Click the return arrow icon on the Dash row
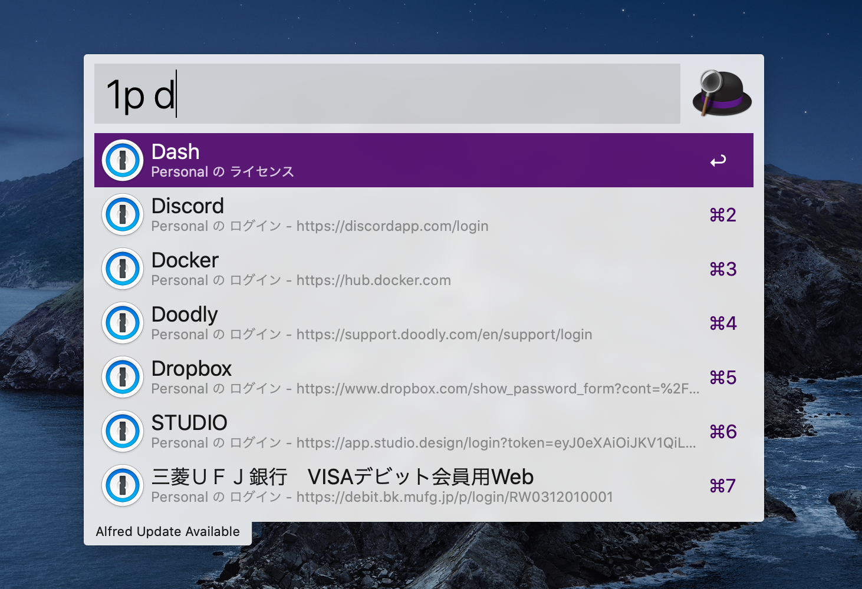 [718, 161]
